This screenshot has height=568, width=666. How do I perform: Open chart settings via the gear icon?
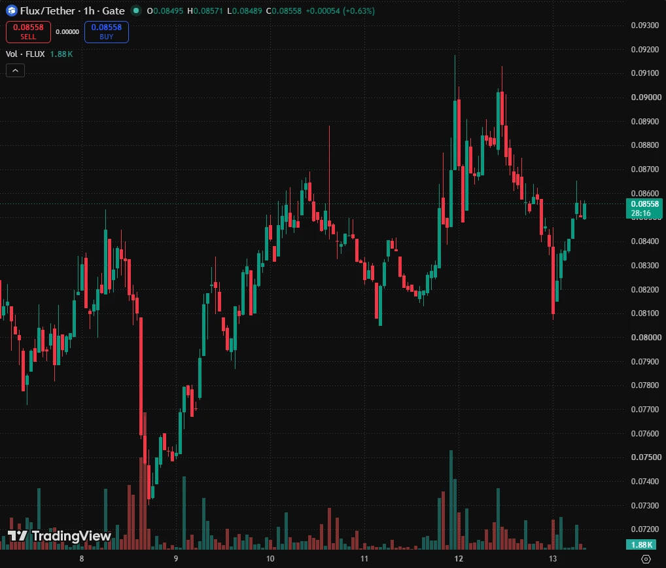[646, 559]
